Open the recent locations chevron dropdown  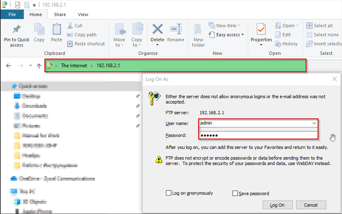point(30,66)
